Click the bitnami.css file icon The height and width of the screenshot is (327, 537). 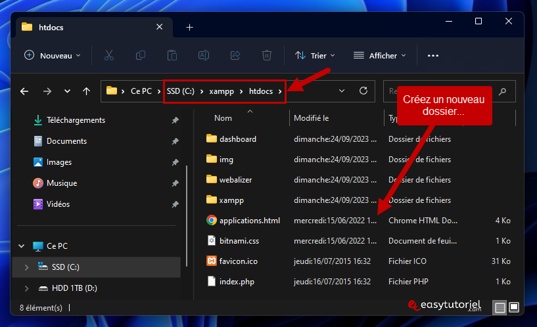(x=212, y=240)
